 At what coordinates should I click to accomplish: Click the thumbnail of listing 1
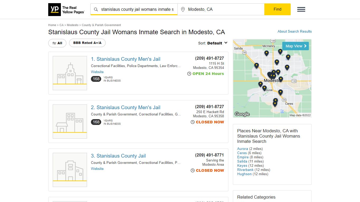click(70, 73)
